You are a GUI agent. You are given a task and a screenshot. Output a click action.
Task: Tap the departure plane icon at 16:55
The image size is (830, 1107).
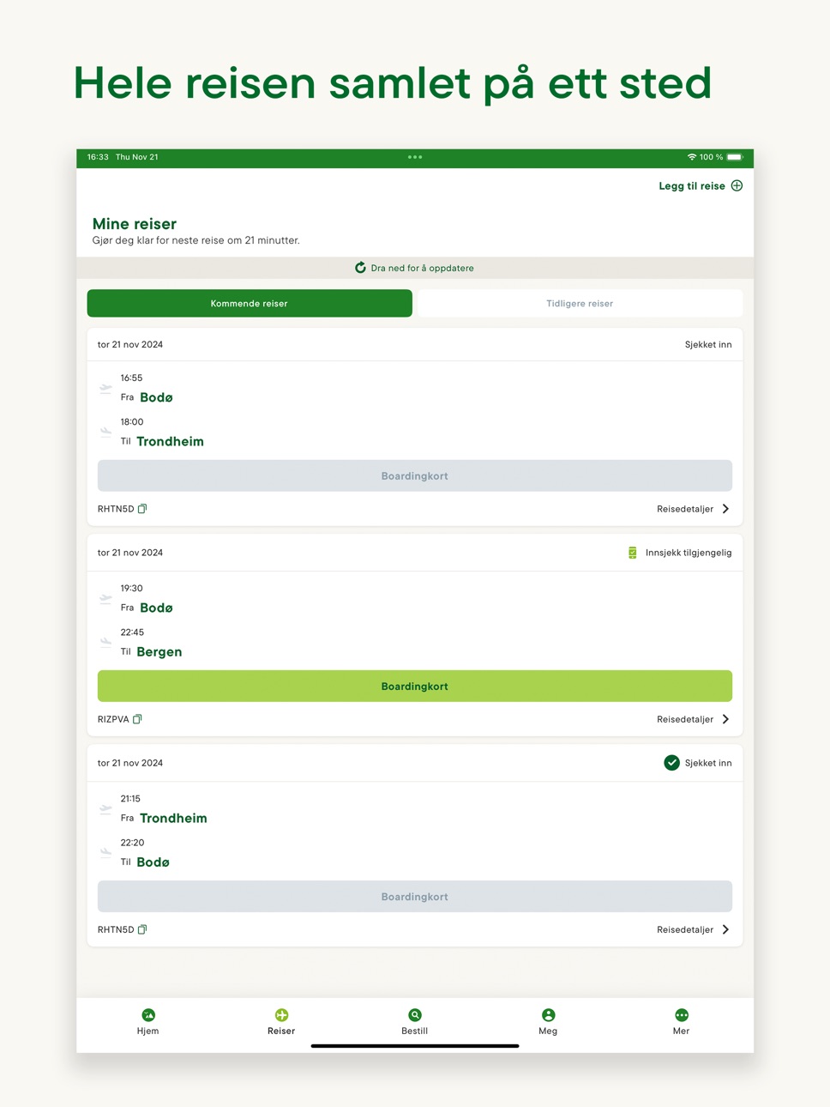tap(105, 389)
